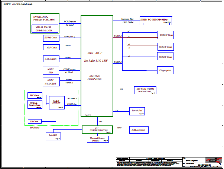The image size is (224, 169).
Task: Select the SPK Conn. box
Action: tap(35, 95)
